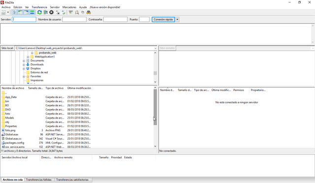Disconnect from current server icon
315x183 pixels.
click(x=58, y=12)
